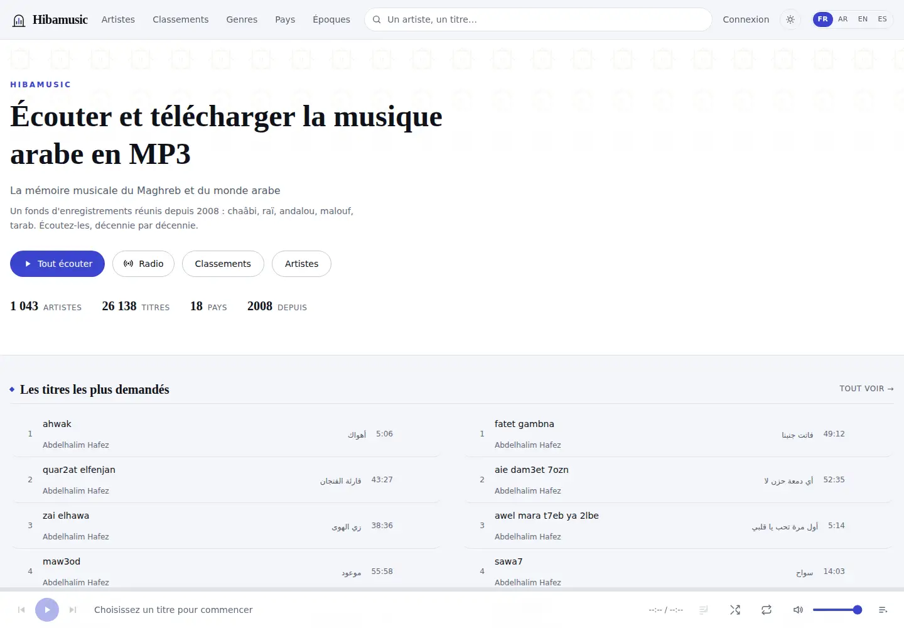Click the 49:12 duration of fatet gambna
The image size is (904, 628).
[834, 434]
